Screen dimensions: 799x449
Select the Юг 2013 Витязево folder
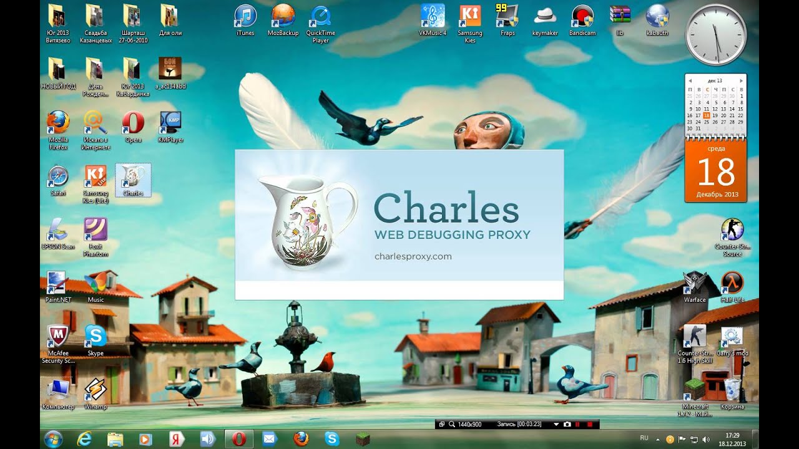(x=58, y=24)
